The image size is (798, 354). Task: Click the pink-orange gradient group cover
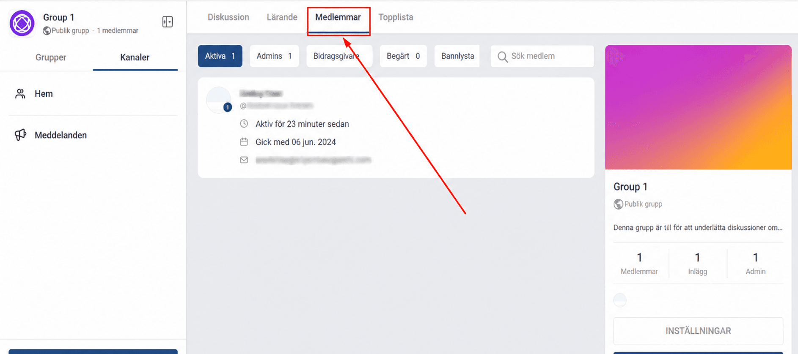click(x=698, y=107)
